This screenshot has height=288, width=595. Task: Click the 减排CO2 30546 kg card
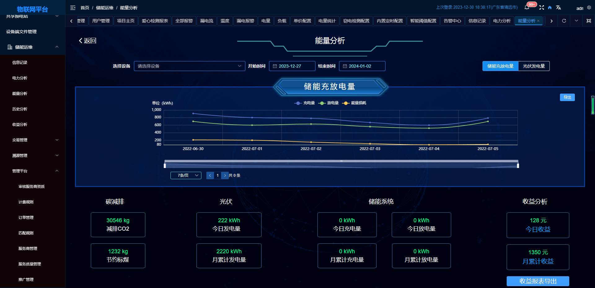point(118,225)
